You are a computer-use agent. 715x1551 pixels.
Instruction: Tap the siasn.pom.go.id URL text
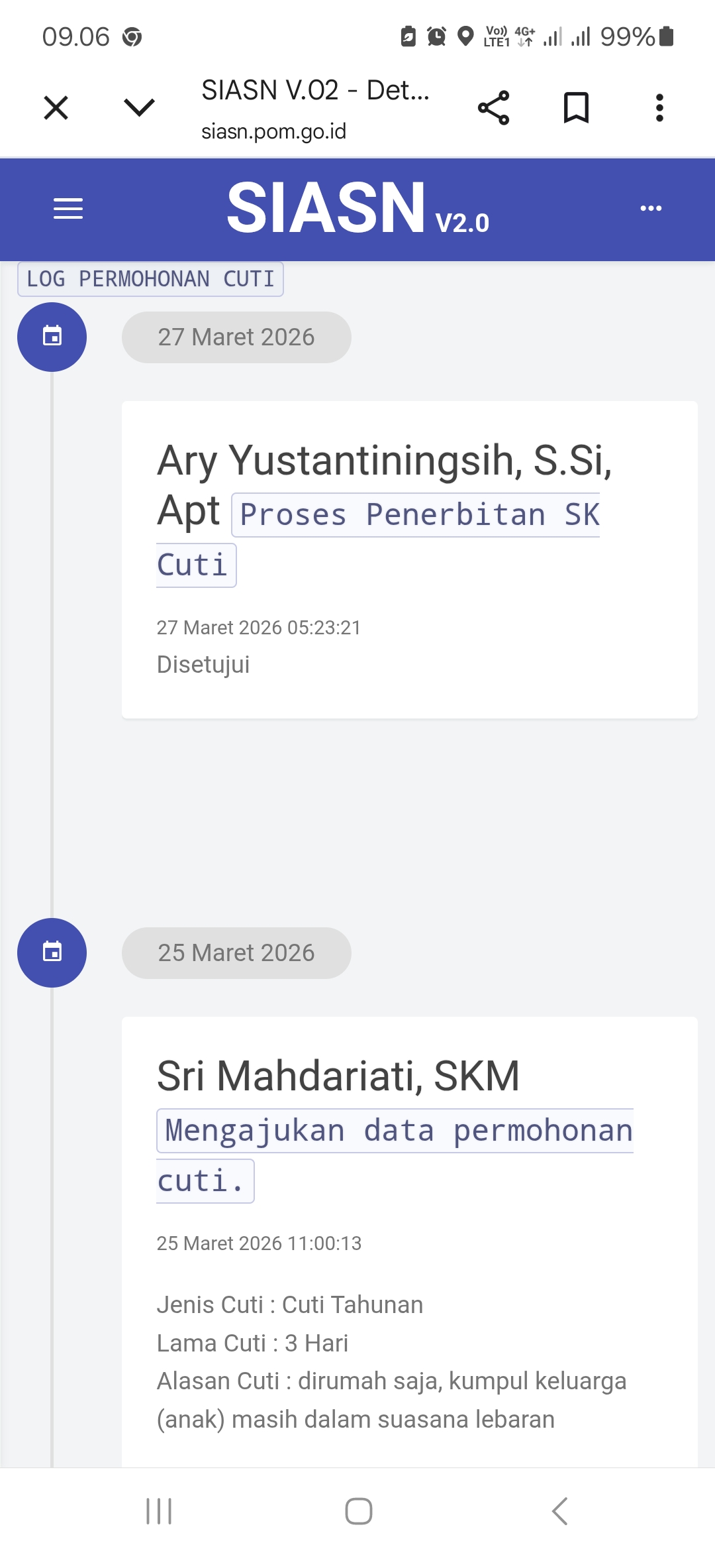pyautogui.click(x=273, y=131)
